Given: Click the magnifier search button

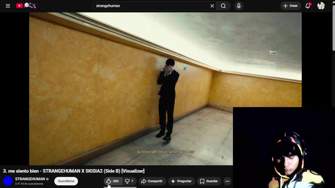Looking at the screenshot, I should (223, 6).
